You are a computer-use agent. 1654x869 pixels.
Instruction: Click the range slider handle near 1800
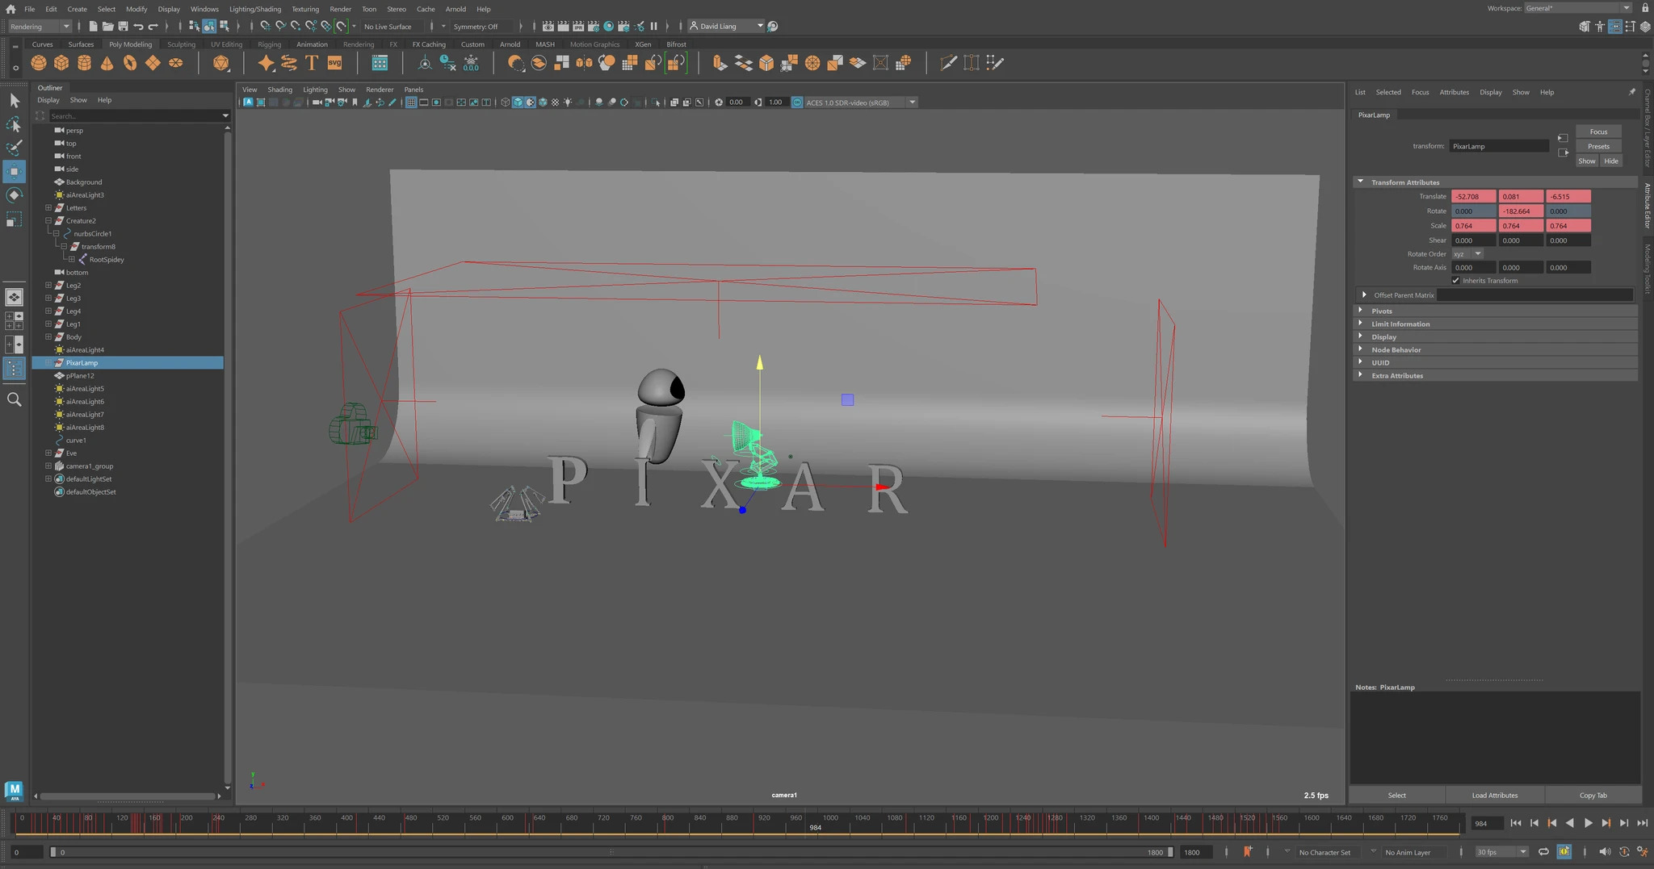click(1170, 852)
